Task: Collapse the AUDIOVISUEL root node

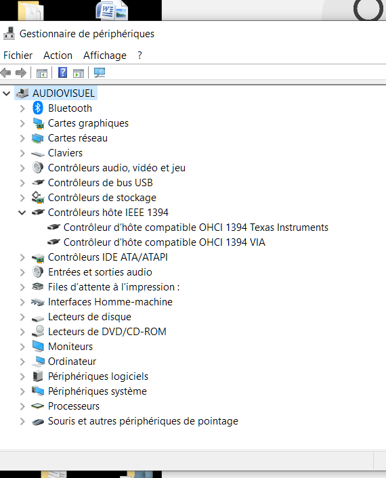Action: click(x=6, y=93)
